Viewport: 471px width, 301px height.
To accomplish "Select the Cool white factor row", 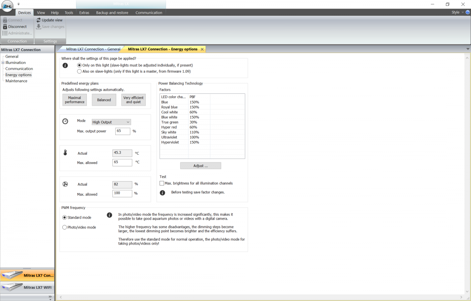I will coord(202,112).
